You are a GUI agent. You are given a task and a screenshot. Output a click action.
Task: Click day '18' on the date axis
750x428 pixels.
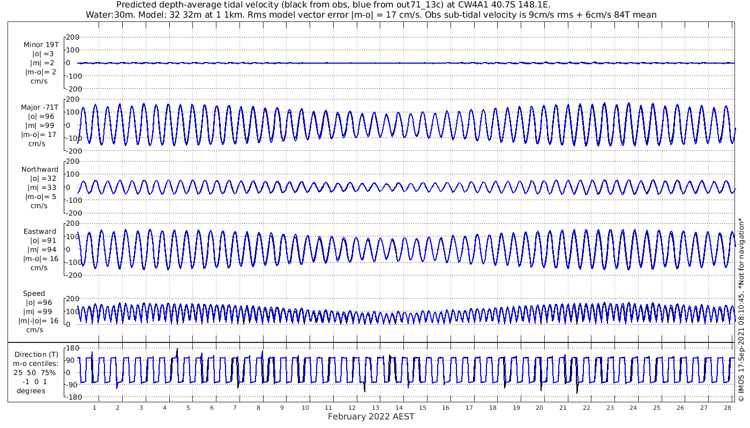pos(492,408)
